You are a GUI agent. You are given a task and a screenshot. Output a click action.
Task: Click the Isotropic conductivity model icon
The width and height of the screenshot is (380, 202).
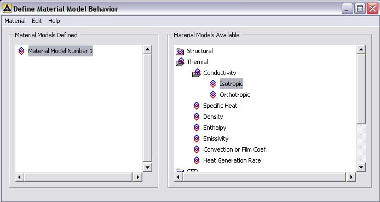pyautogui.click(x=213, y=84)
